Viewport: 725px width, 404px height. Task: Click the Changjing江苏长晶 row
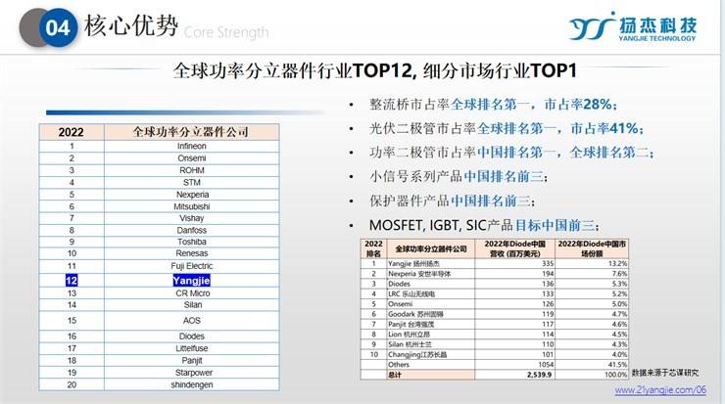[495, 354]
